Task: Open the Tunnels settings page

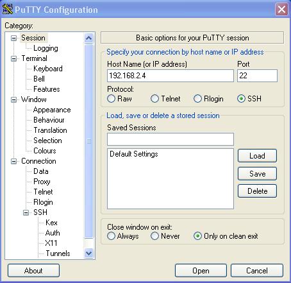Action: point(58,253)
